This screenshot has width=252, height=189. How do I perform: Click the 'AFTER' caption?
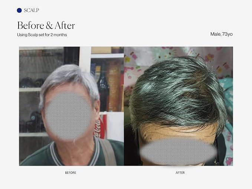[180, 173]
